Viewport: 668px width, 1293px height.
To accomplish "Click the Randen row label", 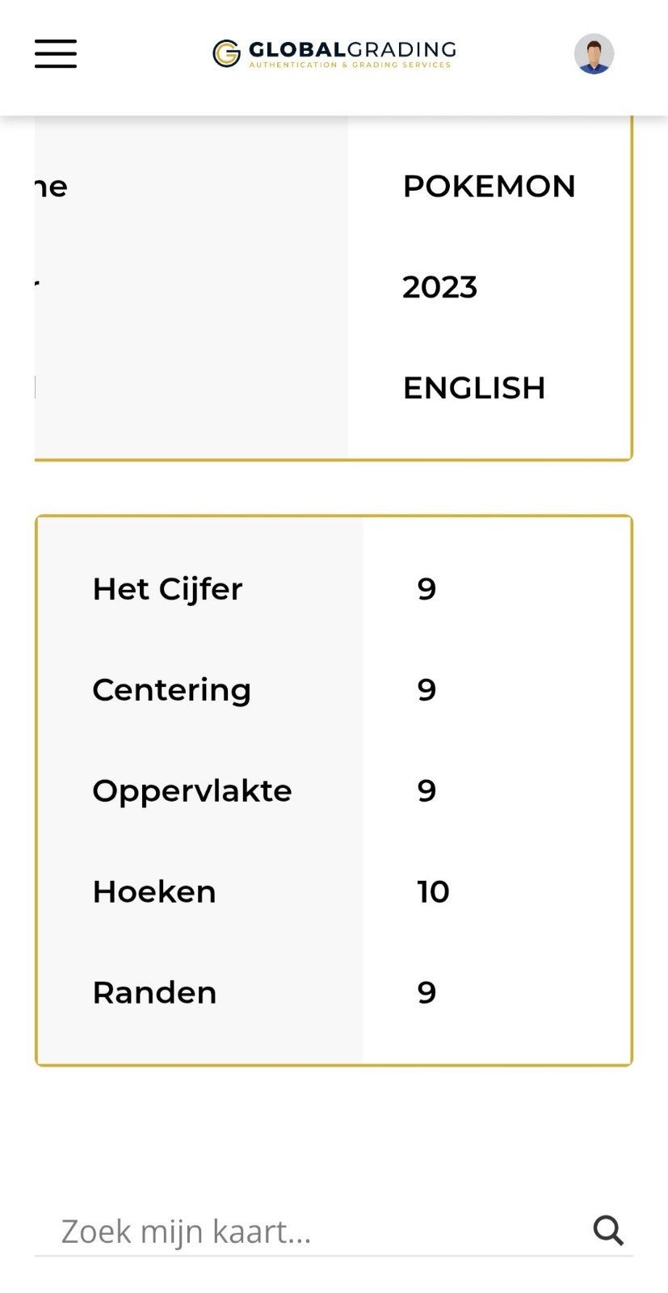I will coord(154,992).
